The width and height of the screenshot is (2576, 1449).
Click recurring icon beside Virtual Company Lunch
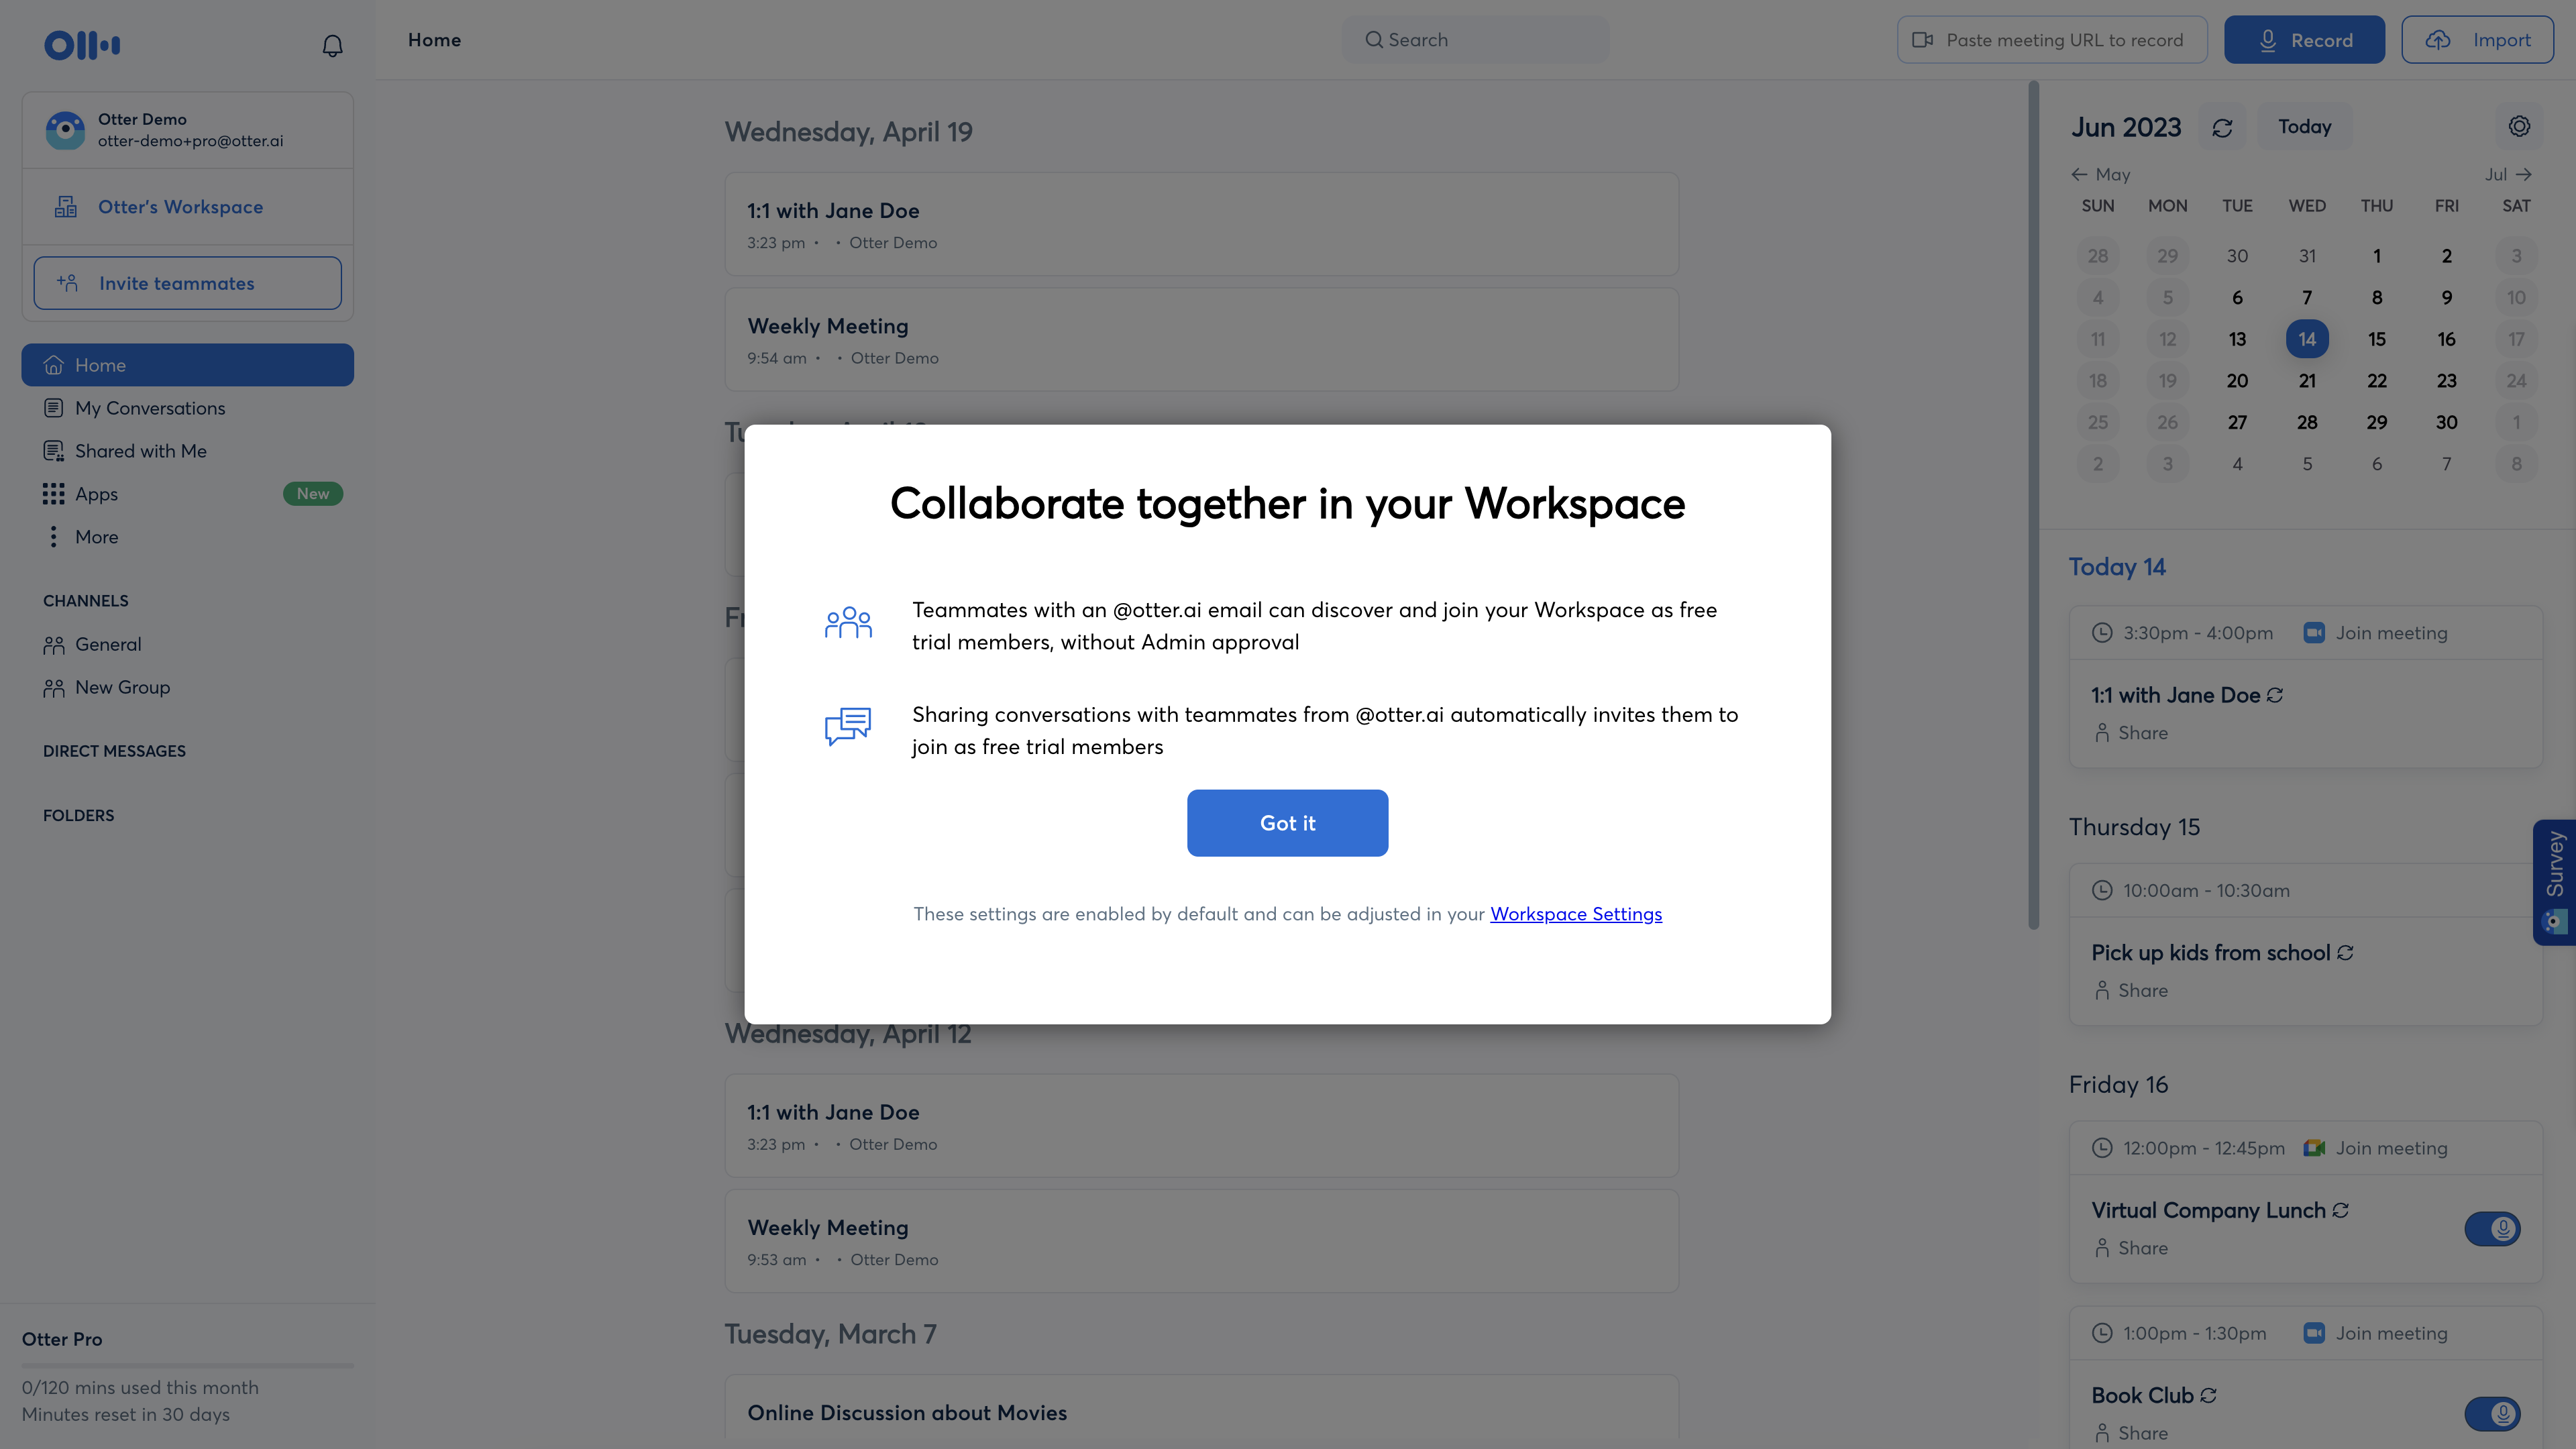click(2340, 1210)
